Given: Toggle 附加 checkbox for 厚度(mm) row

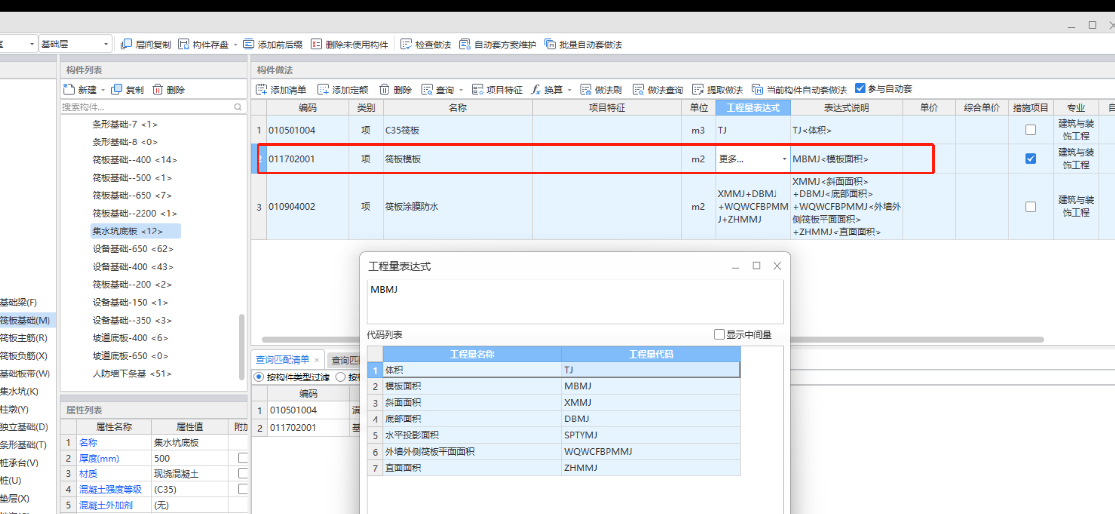Looking at the screenshot, I should [242, 458].
